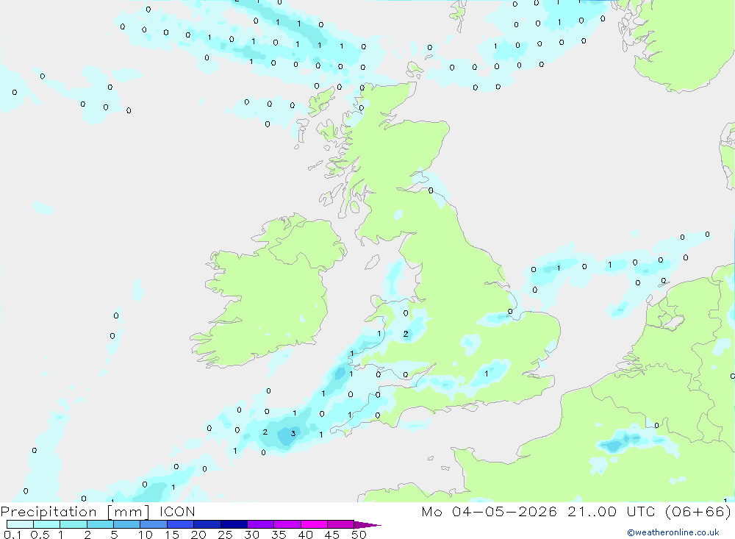Click the 45–50 mm legend swatch
Image resolution: width=735 pixels, height=539 pixels.
pos(341,524)
